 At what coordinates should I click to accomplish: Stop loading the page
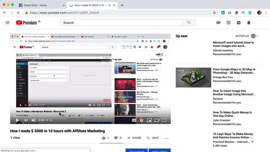(x=18, y=13)
